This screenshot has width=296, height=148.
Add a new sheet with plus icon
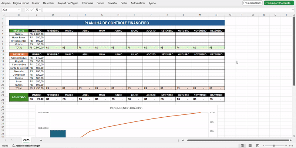[41, 140]
